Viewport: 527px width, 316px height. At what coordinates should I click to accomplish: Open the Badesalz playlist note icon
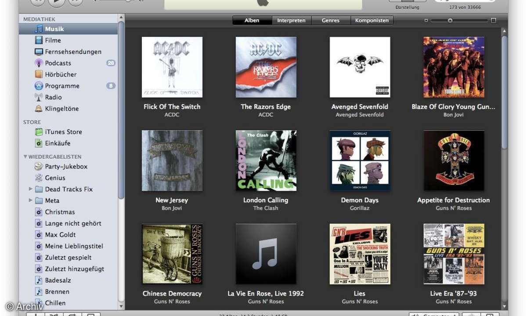point(39,280)
